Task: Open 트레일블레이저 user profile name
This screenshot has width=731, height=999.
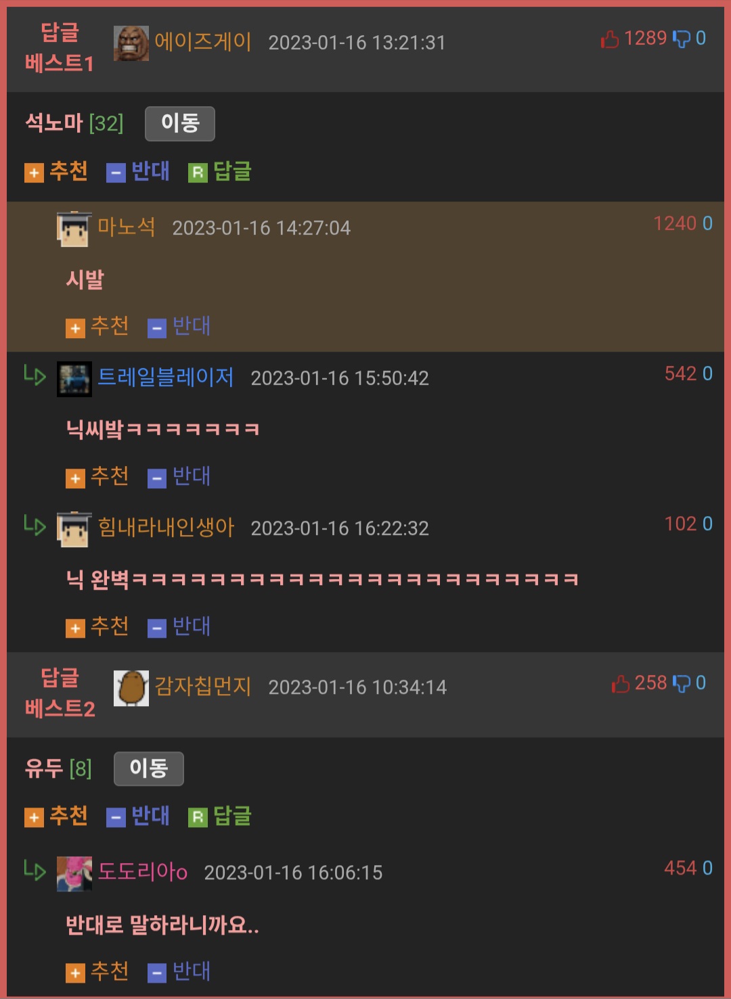Action: coord(166,377)
